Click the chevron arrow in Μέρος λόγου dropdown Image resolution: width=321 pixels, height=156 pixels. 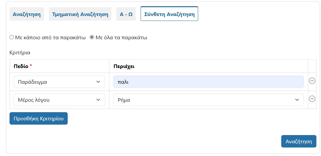pos(98,100)
